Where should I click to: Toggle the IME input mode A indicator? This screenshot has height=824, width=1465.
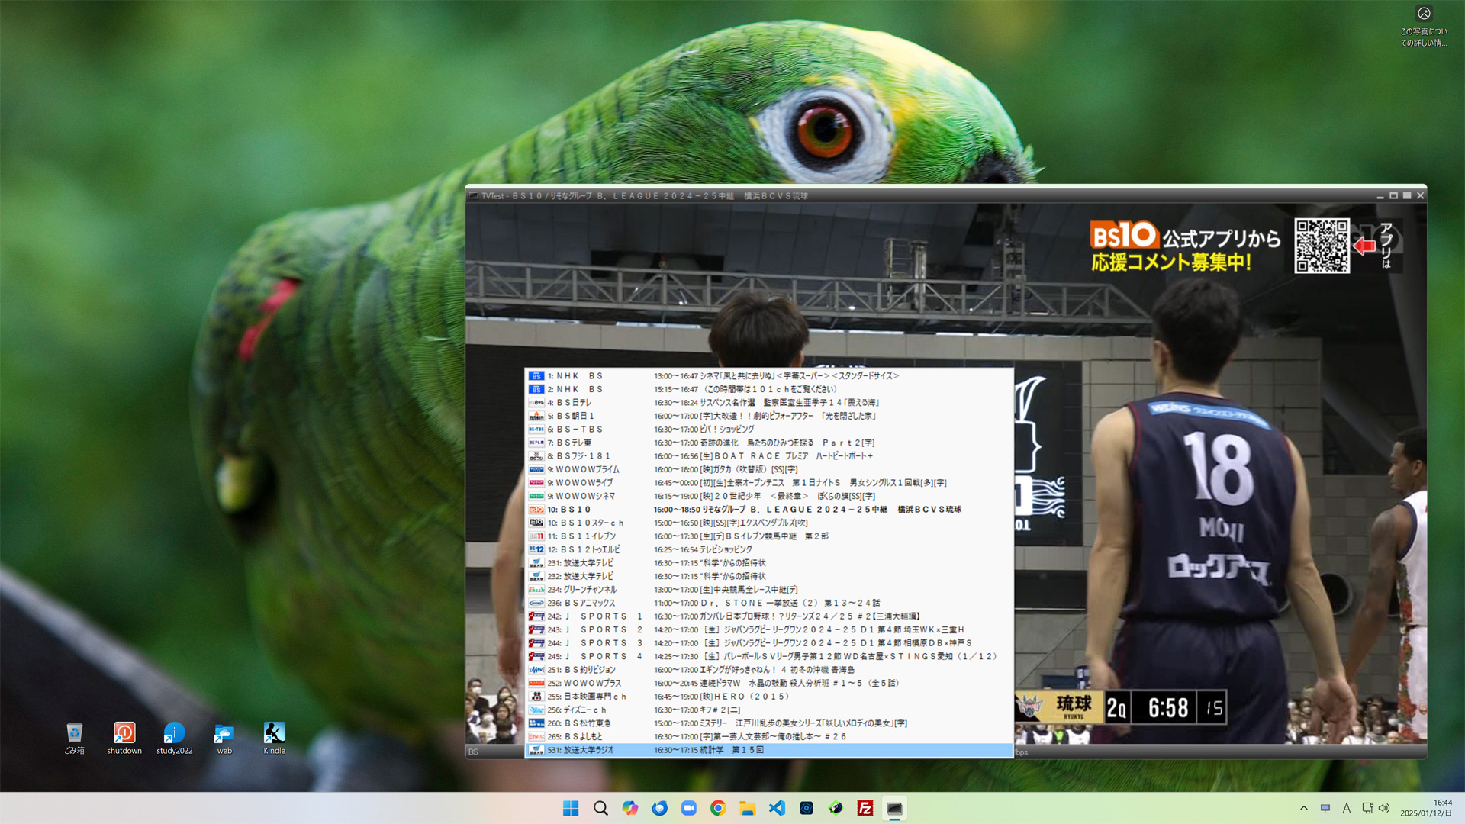click(x=1346, y=808)
